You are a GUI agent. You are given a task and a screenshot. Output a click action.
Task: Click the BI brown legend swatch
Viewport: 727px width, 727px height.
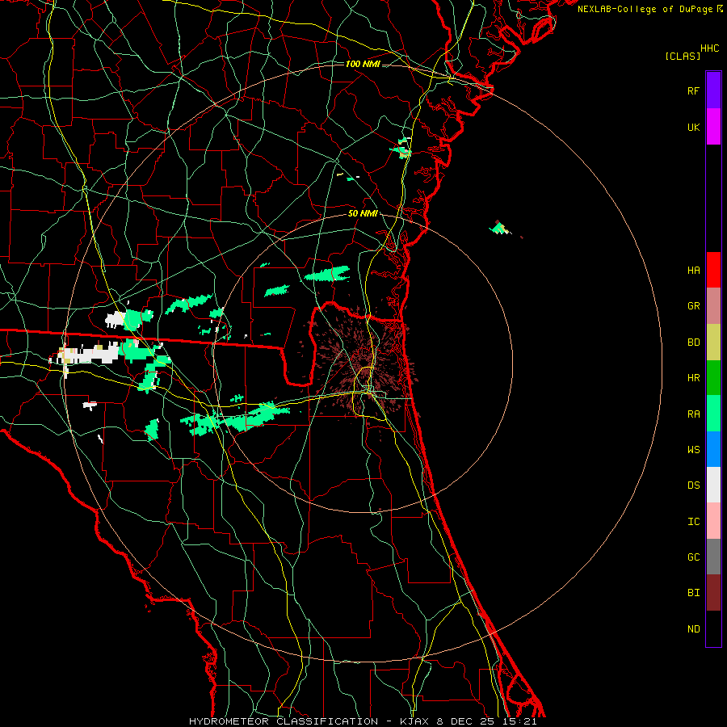pos(713,593)
